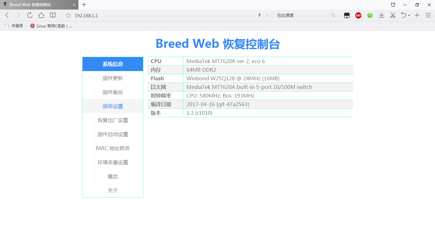Click 恢复出厂设置 sidebar entry
Image resolution: width=435 pixels, height=232 pixels.
coord(113,120)
